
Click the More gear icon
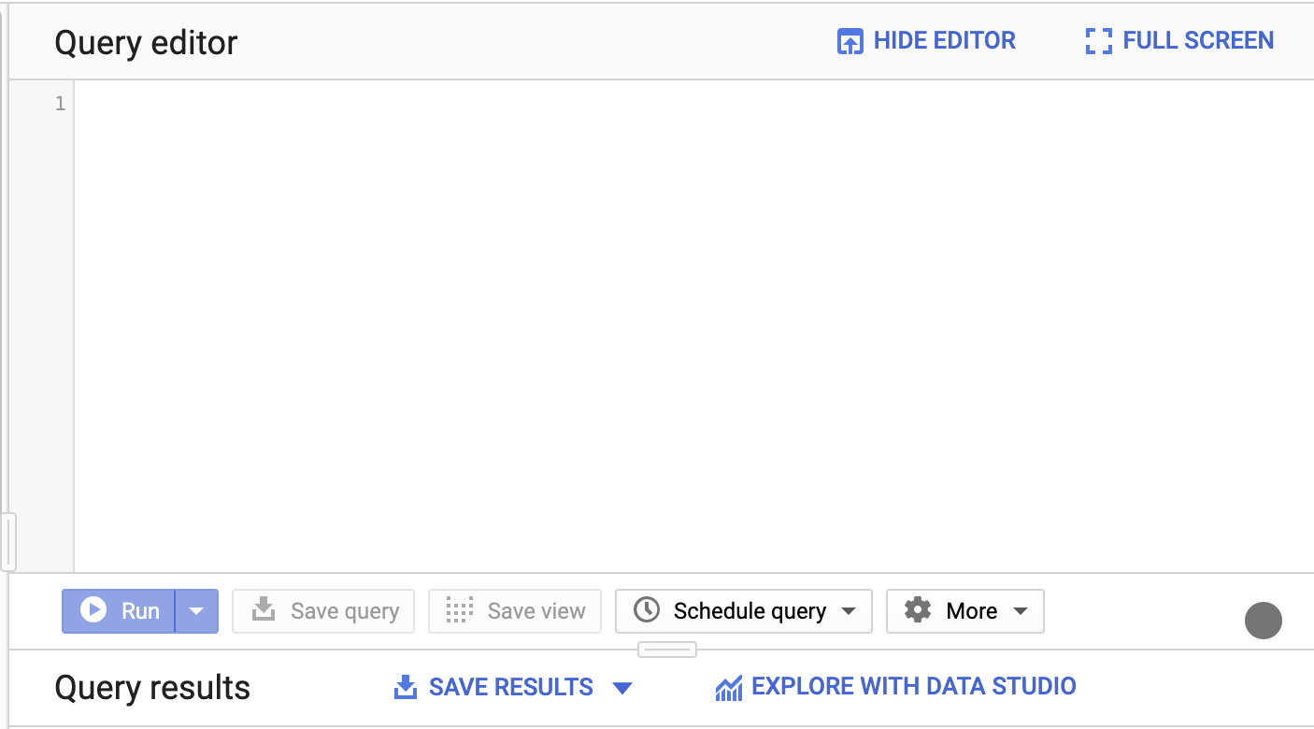[918, 610]
